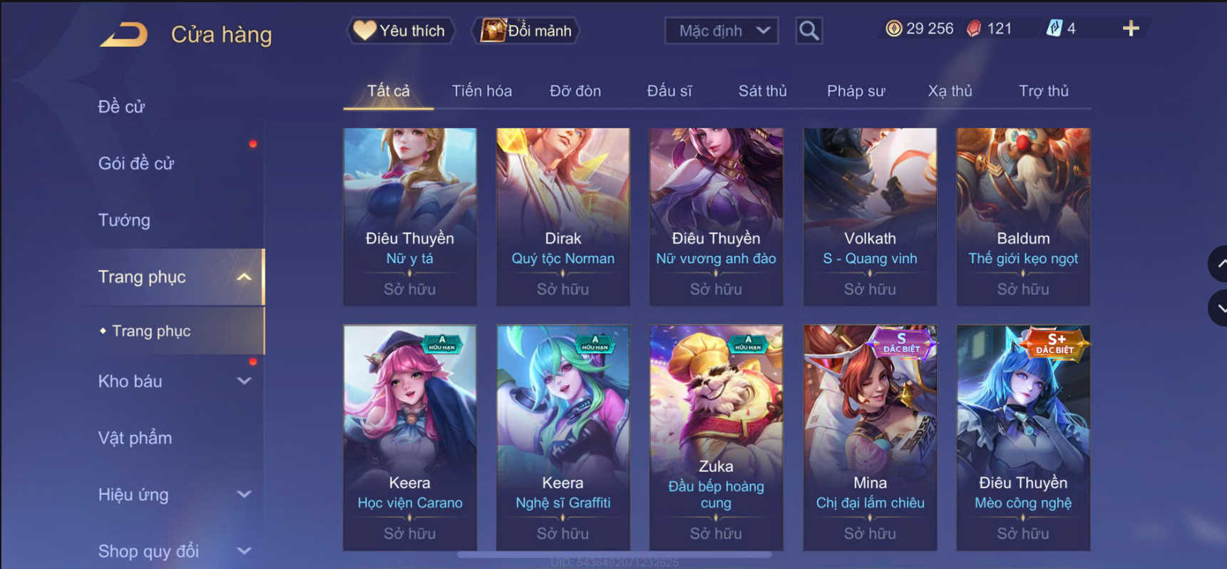Click the horizontal scrollbar at bottom
The image size is (1227, 569).
point(614,554)
